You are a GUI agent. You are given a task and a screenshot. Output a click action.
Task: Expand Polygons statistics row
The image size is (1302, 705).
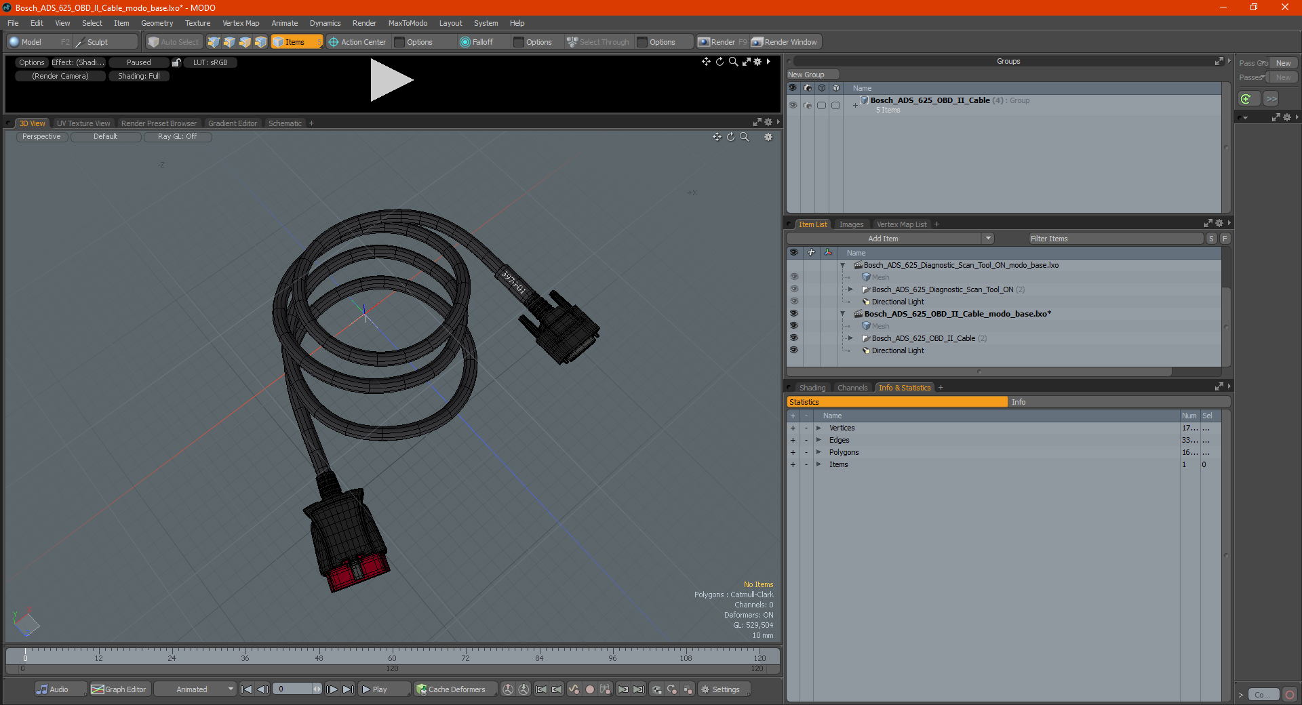(x=818, y=452)
